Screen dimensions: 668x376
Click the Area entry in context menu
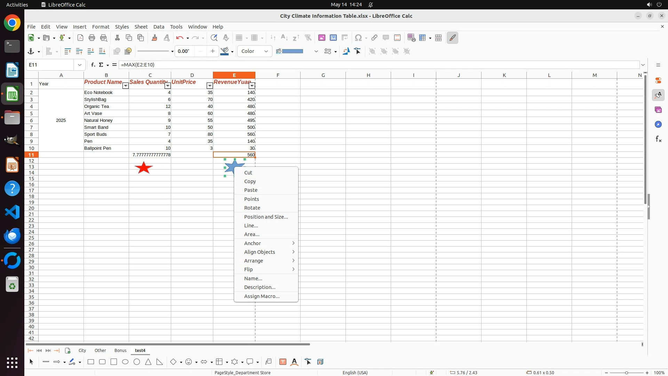click(x=252, y=234)
